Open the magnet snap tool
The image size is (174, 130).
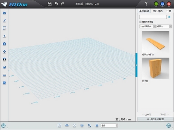pos(5,59)
